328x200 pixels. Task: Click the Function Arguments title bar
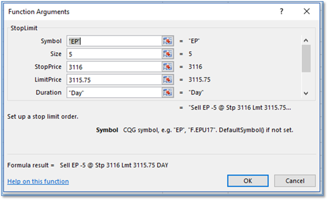coord(136,12)
